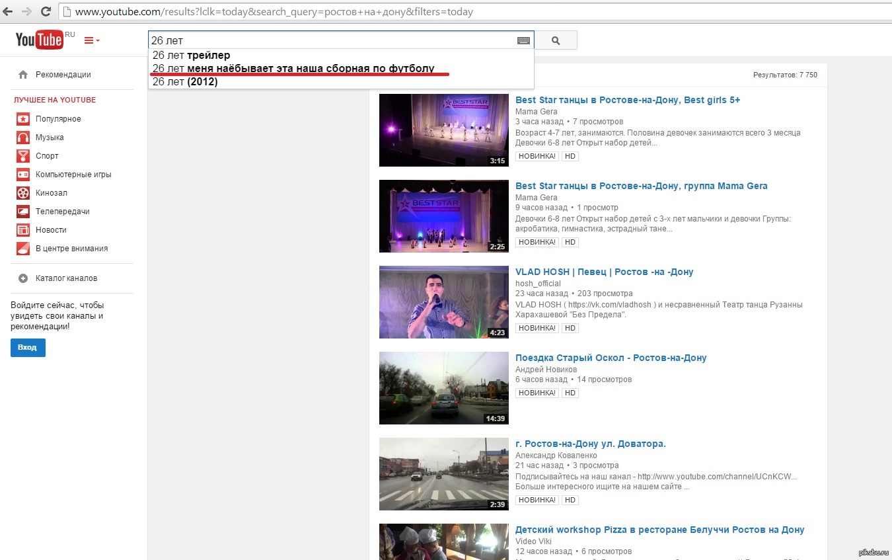
Task: Open Новости category
Action: 51,230
